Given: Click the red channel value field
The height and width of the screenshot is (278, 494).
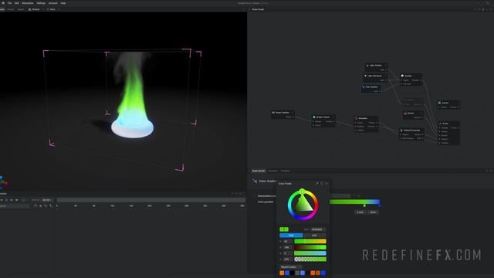Looking at the screenshot, I should [x=287, y=242].
